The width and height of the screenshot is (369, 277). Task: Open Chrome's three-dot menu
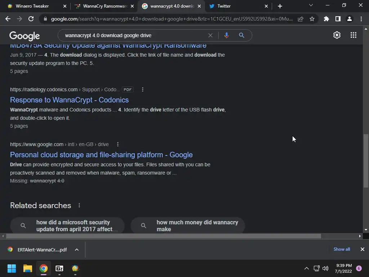coord(361,19)
